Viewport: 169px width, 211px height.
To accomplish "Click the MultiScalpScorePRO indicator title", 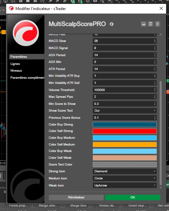I will 77,24.
